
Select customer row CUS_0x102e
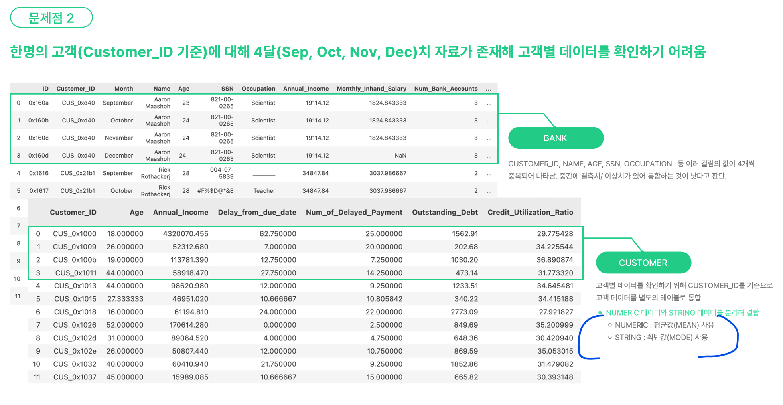[305, 351]
